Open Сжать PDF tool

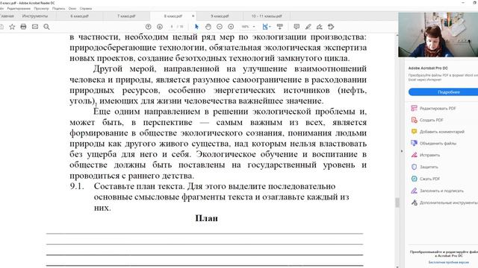click(426, 179)
